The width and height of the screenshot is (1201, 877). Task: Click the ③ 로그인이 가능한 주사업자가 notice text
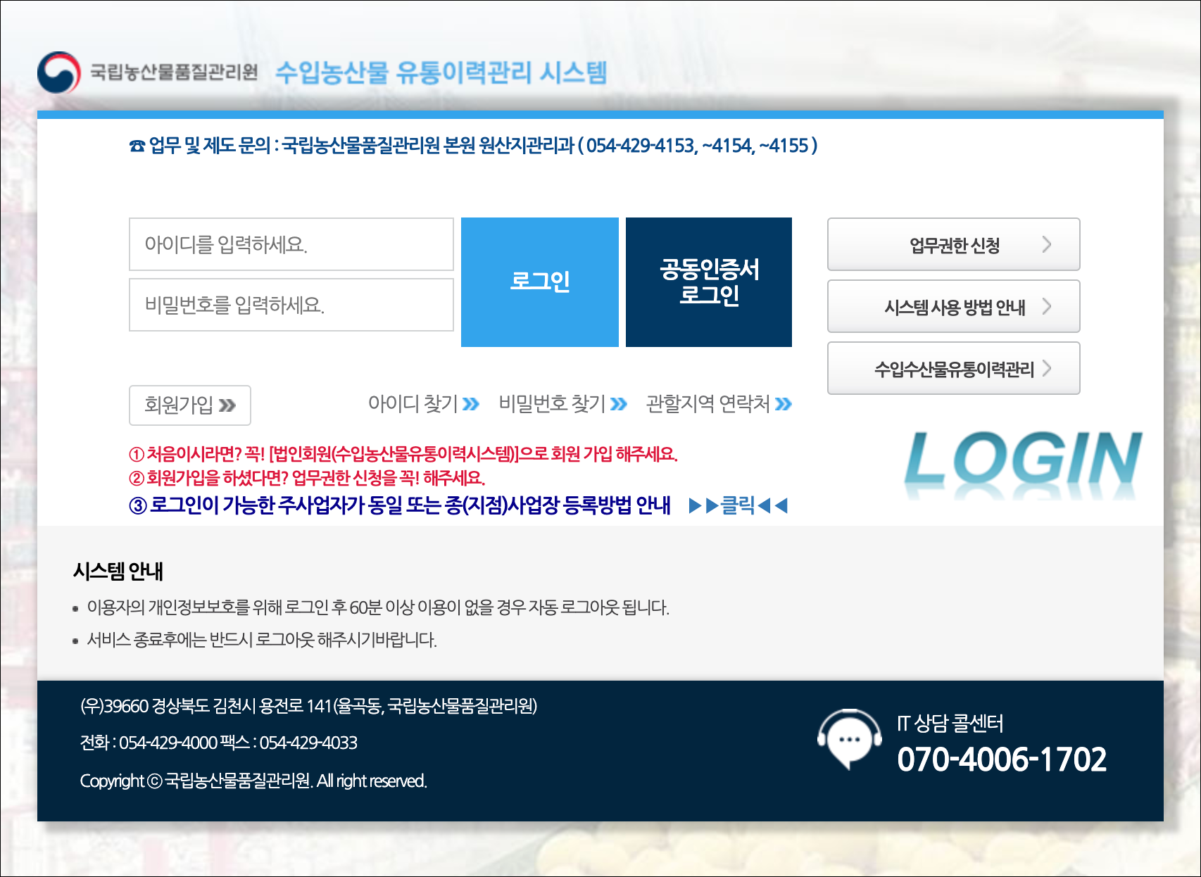click(x=400, y=505)
